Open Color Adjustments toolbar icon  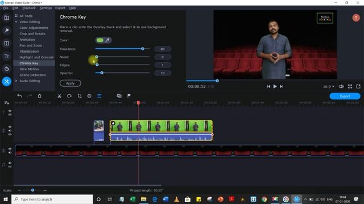click(89, 96)
